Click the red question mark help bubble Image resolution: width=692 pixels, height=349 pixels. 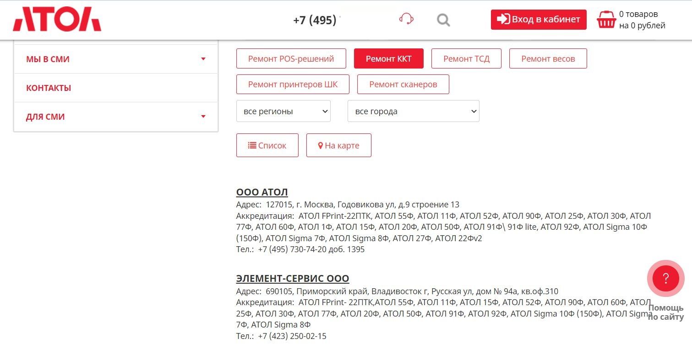665,278
